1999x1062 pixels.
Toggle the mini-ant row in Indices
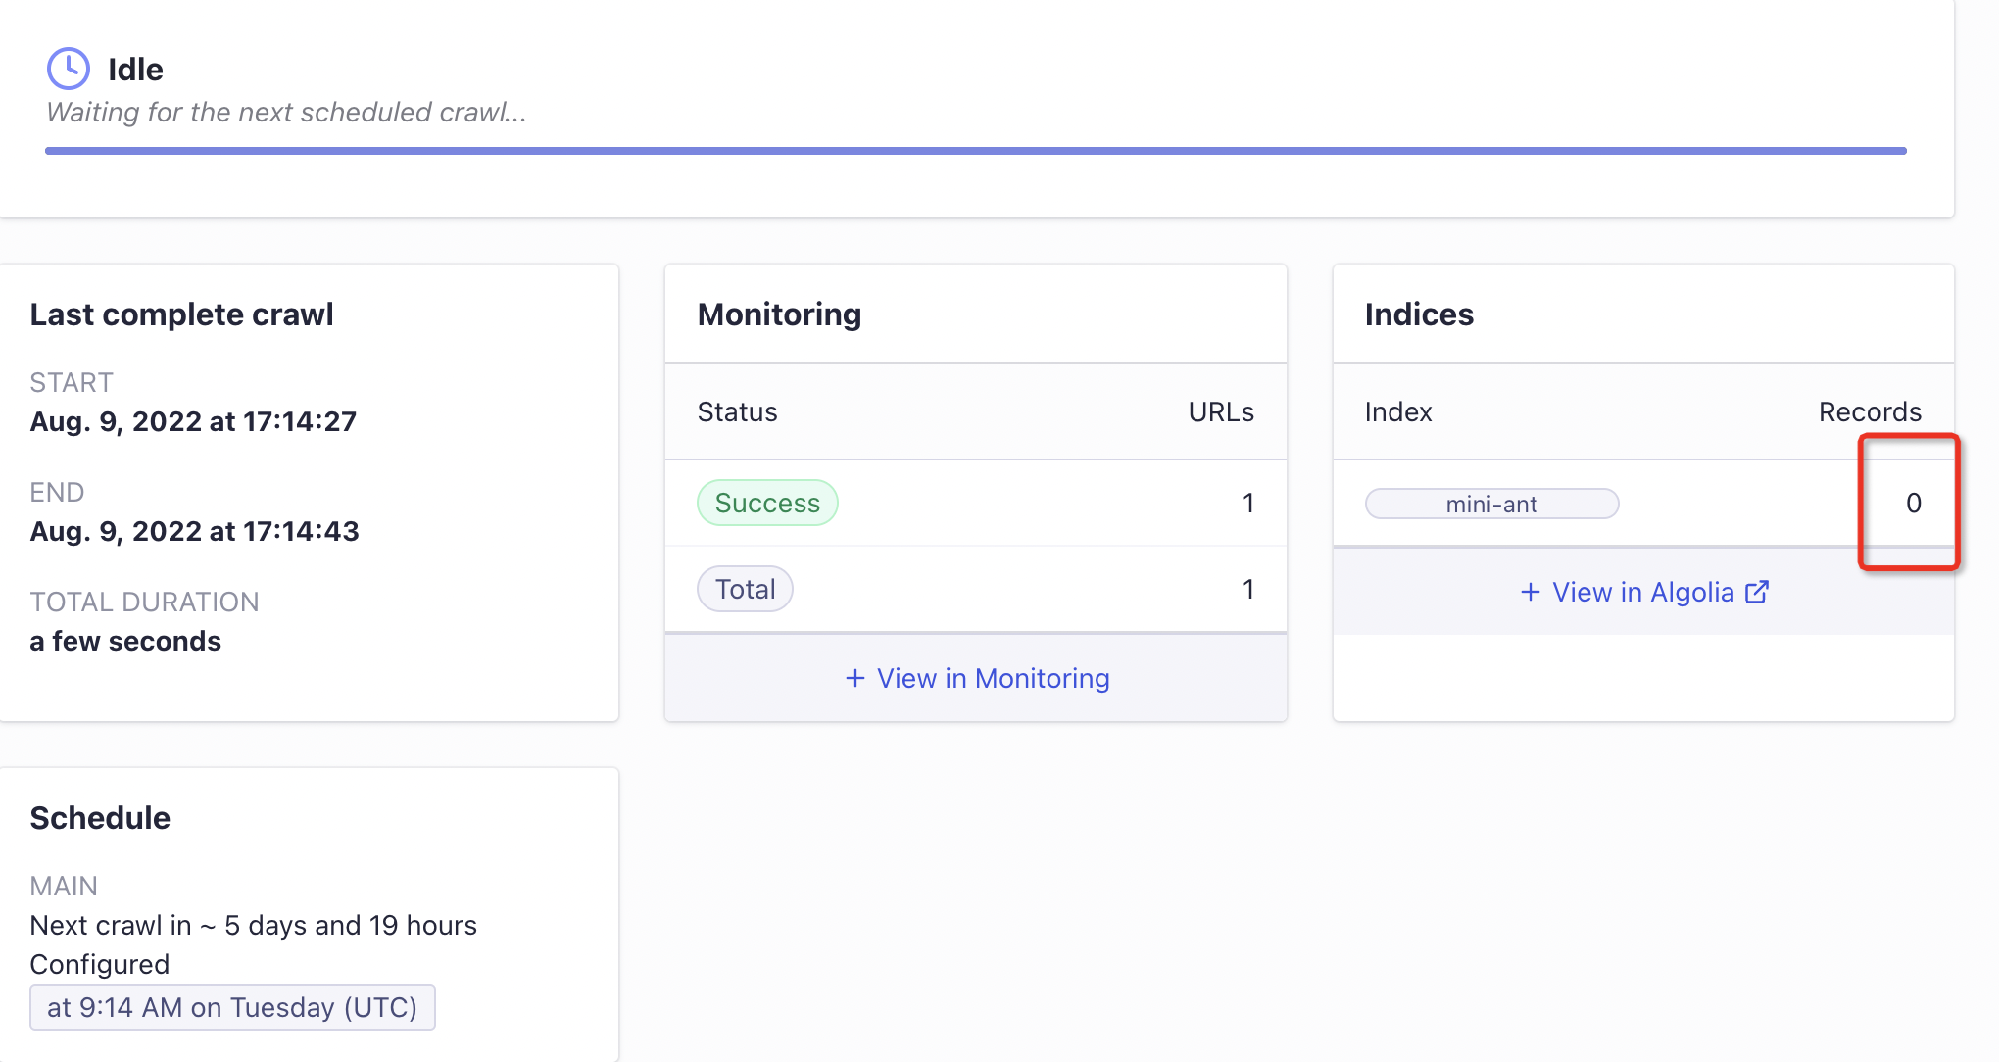click(1642, 503)
